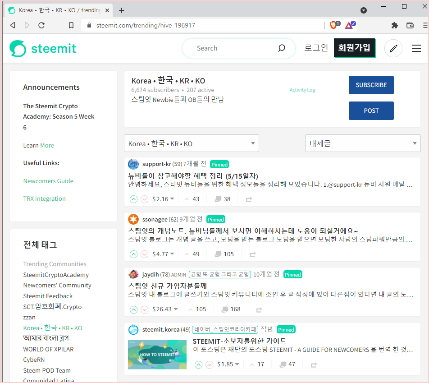Click the search magnifier icon

point(282,48)
